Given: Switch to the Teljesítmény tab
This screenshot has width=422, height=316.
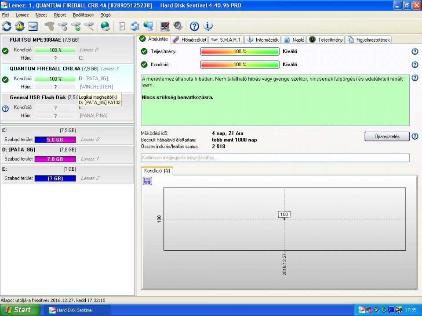Looking at the screenshot, I should coord(326,40).
